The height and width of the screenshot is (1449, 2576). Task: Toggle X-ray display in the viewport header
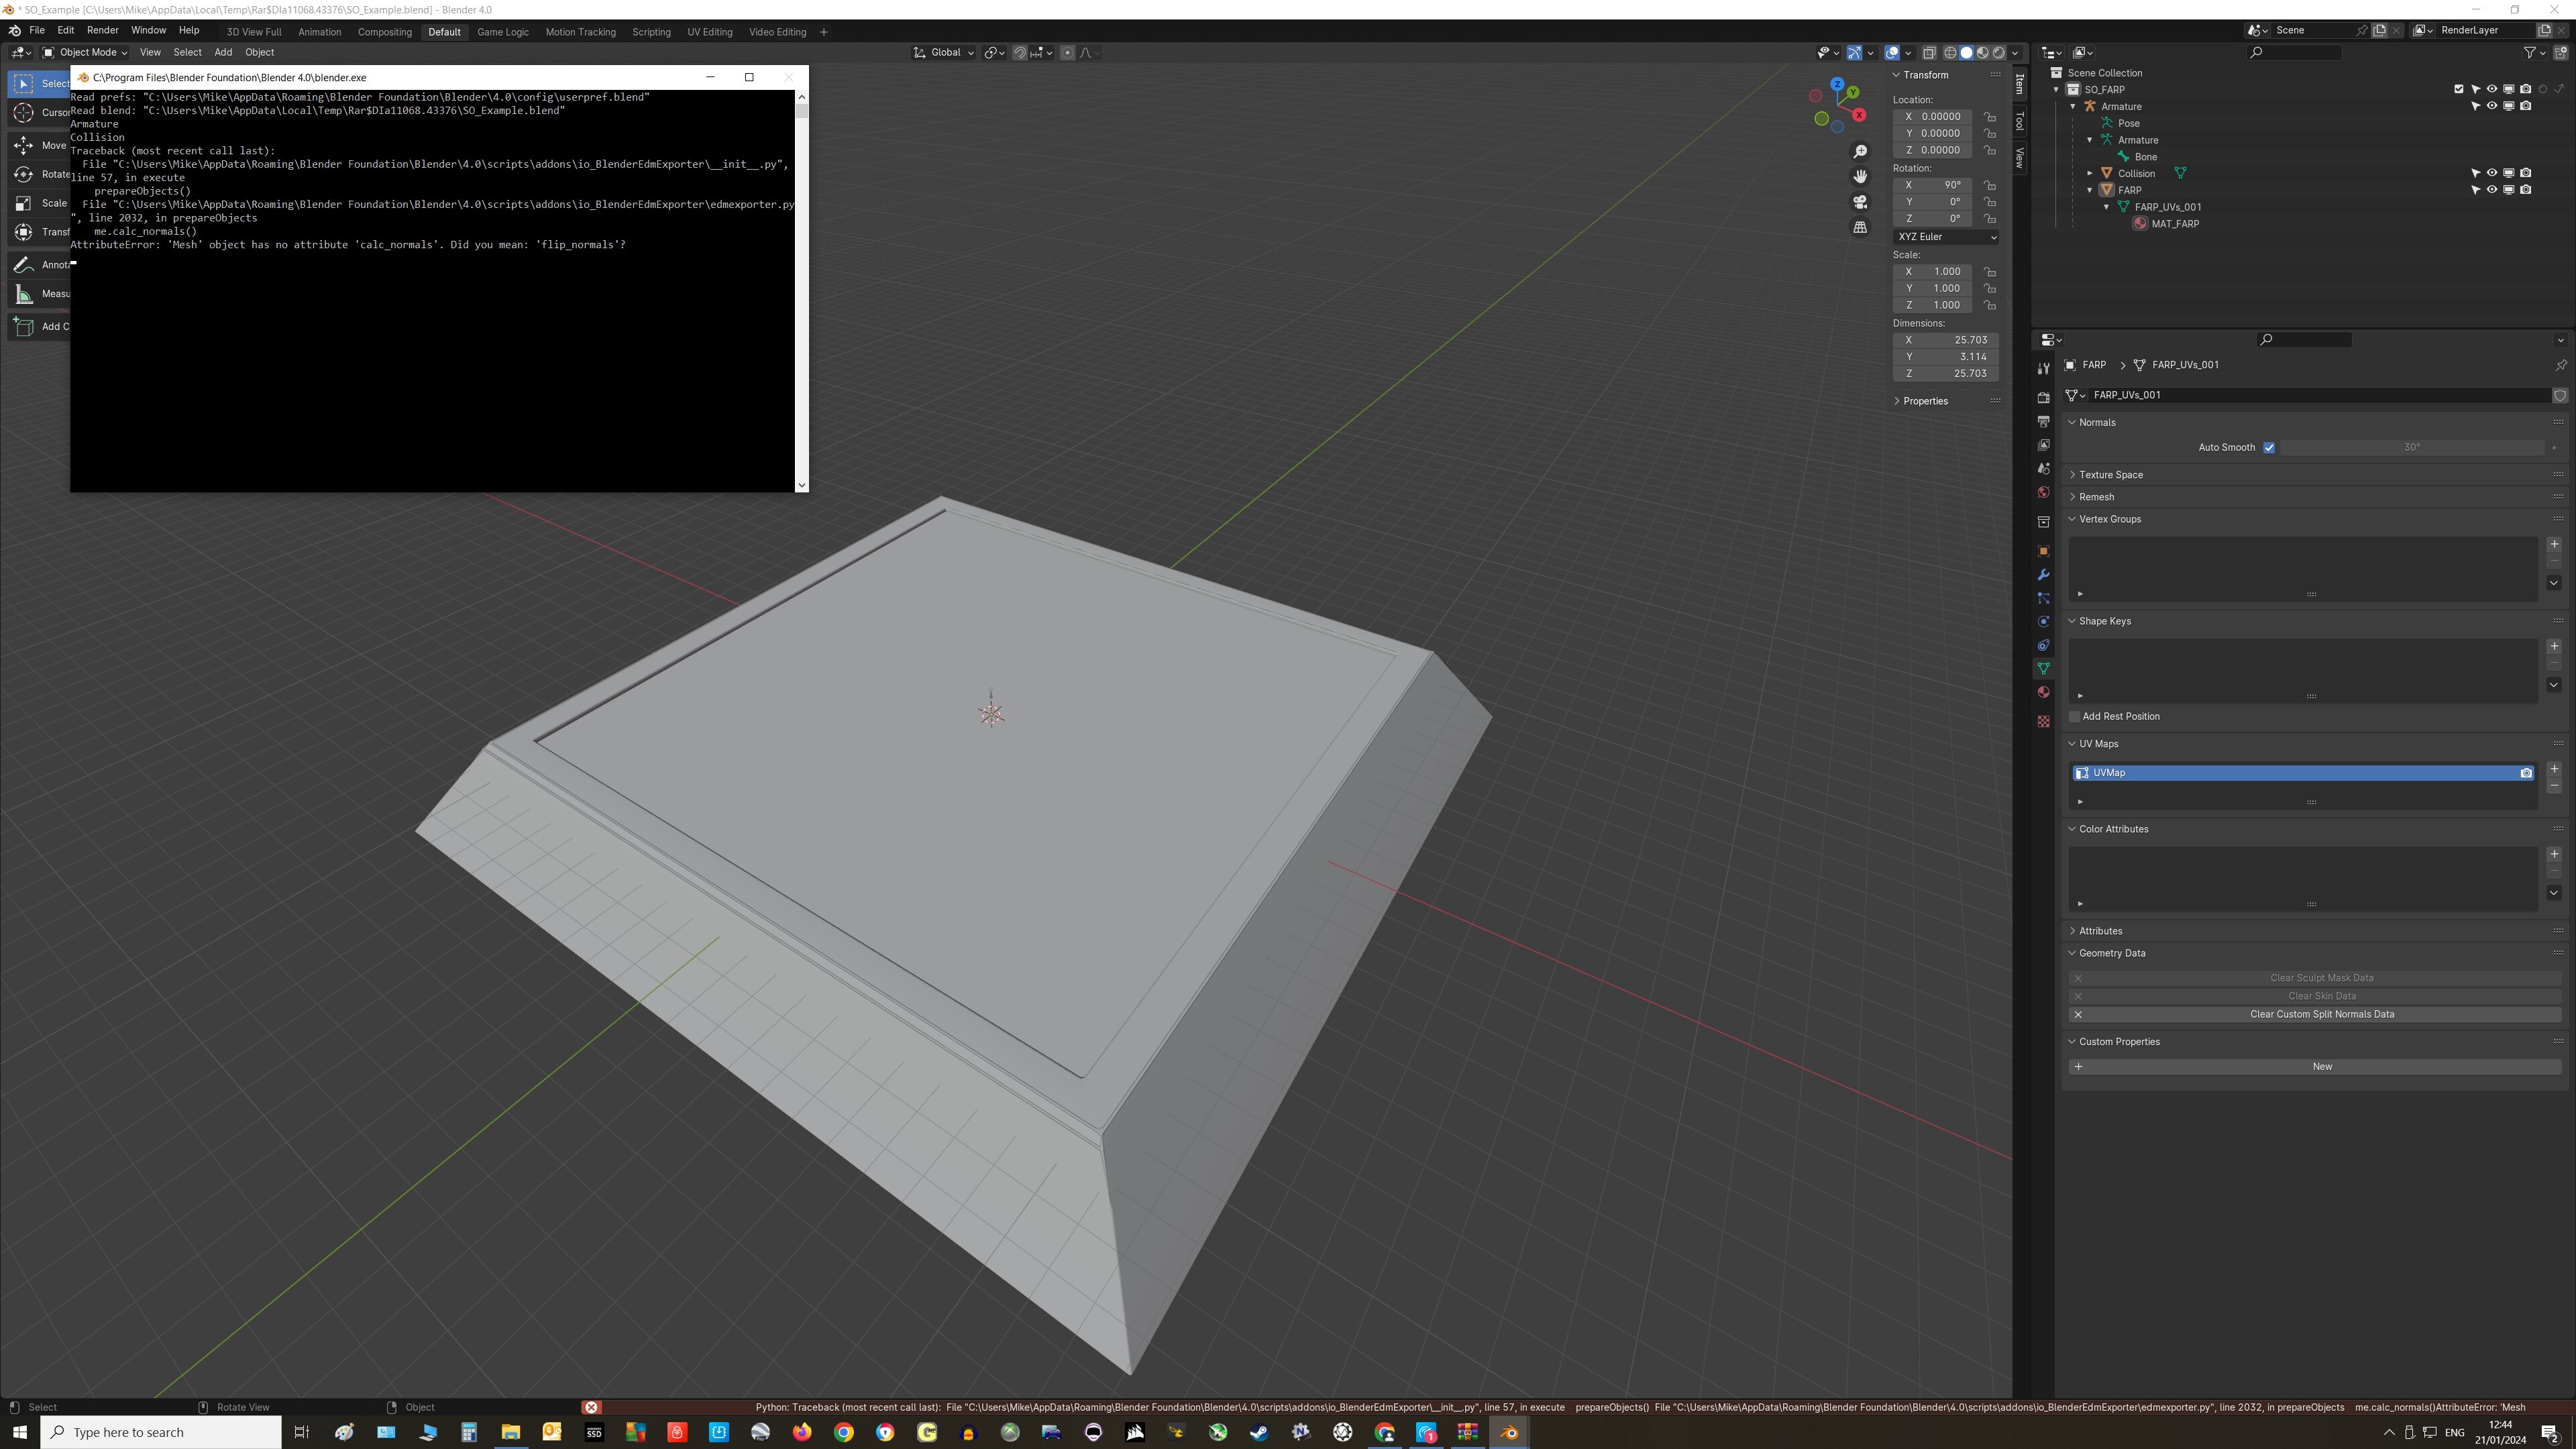(x=1929, y=53)
